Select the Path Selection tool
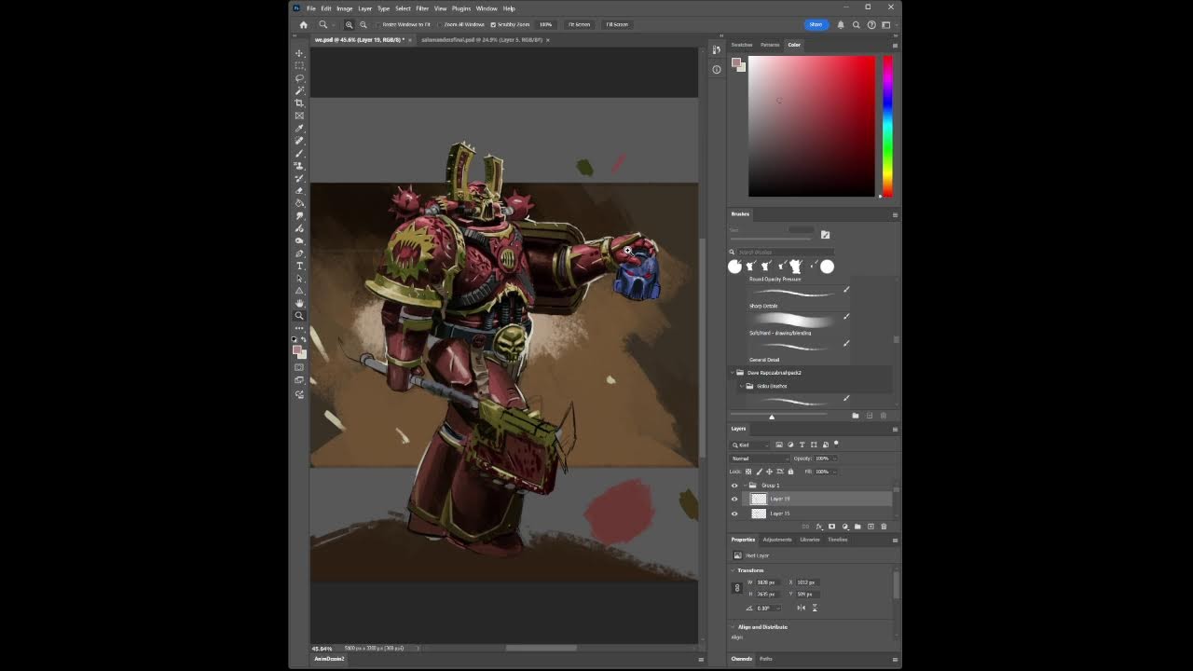The image size is (1193, 671). point(299,279)
